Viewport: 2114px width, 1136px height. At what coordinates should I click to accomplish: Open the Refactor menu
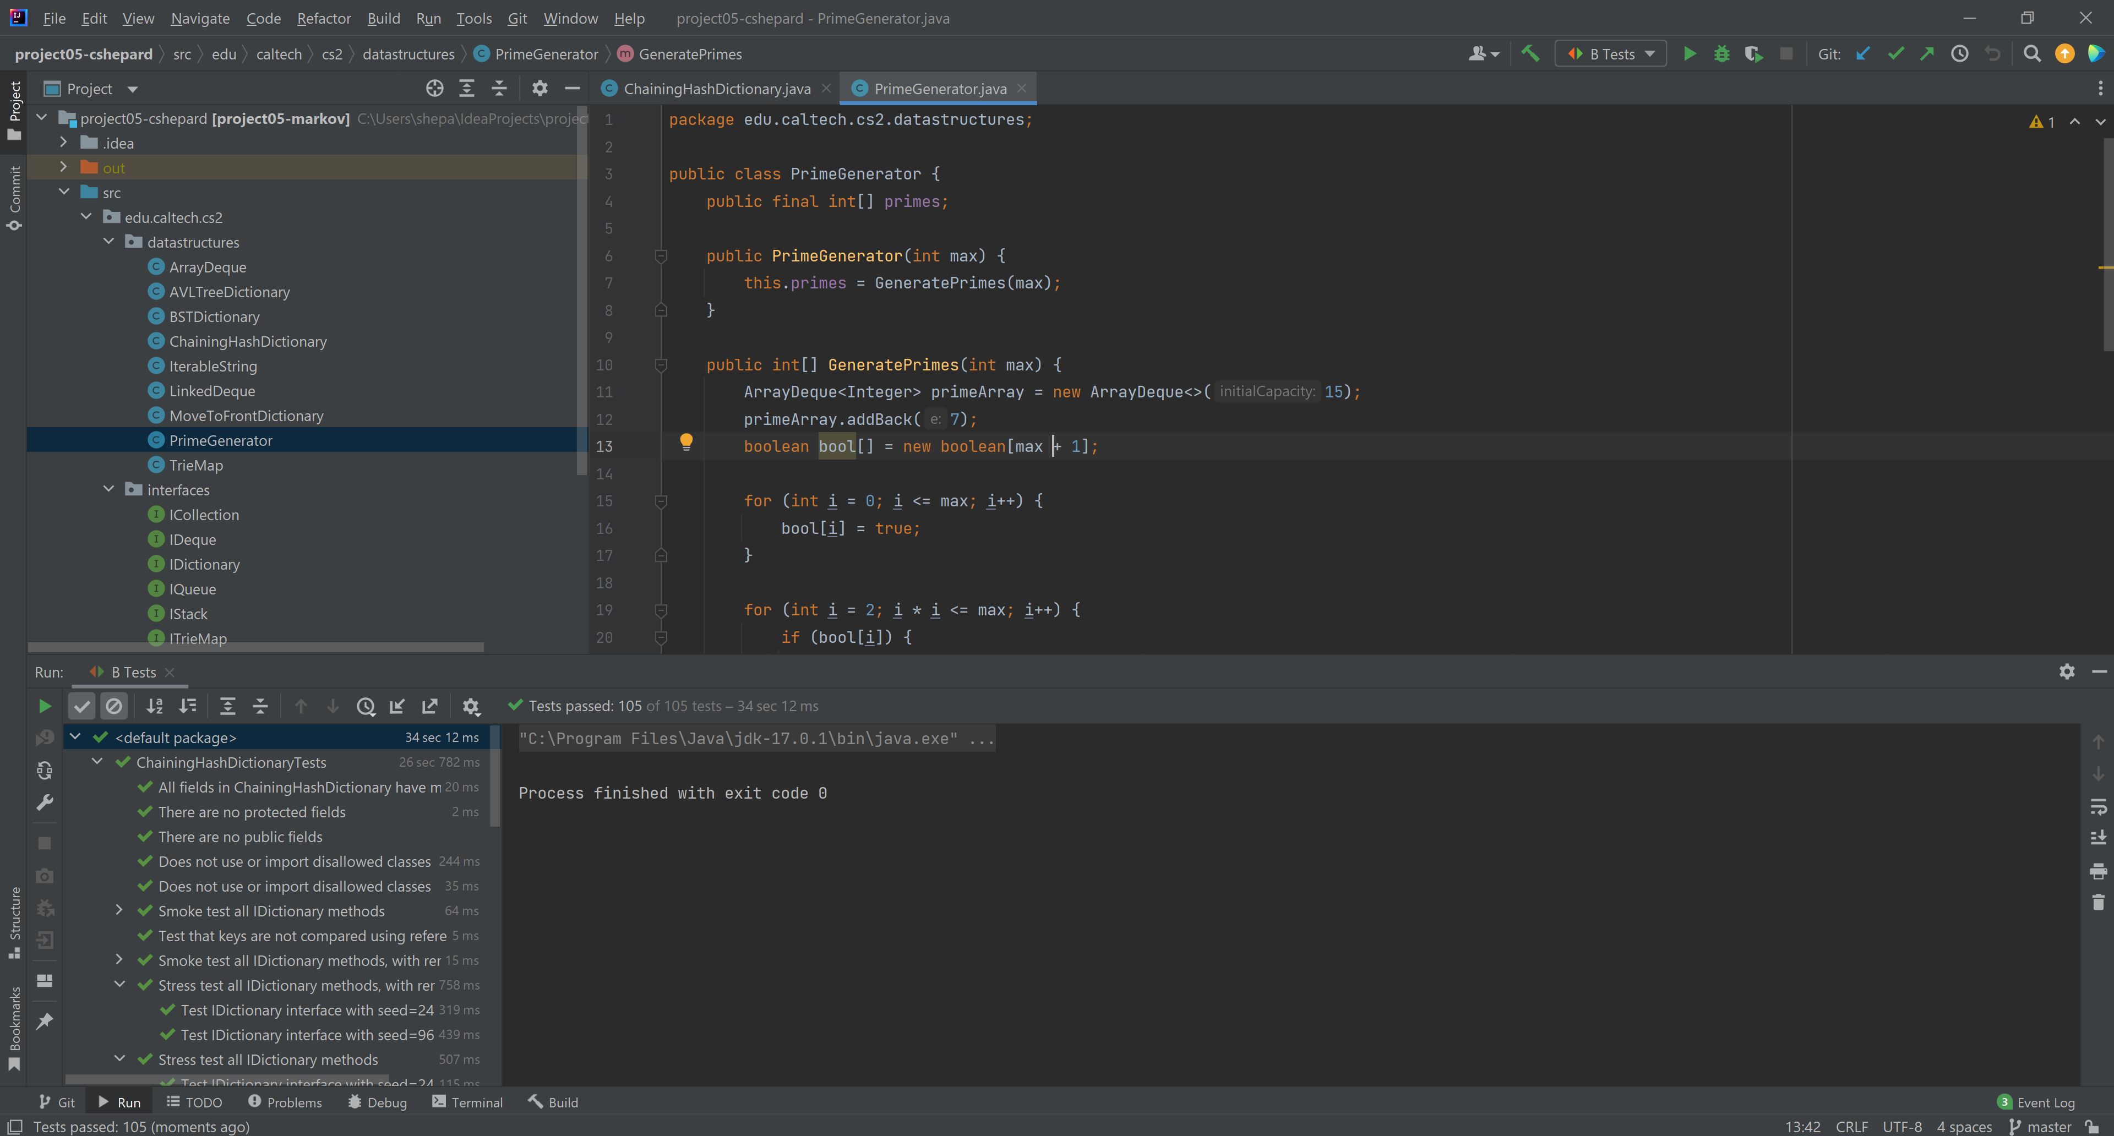point(323,18)
